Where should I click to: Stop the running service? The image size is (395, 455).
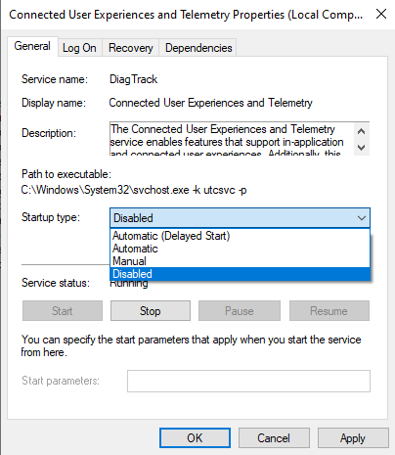151,311
